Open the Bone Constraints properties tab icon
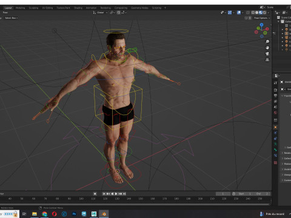The image size is (291, 218). point(275,156)
